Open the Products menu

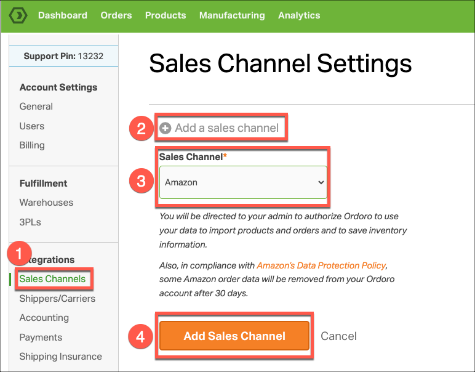tap(166, 15)
